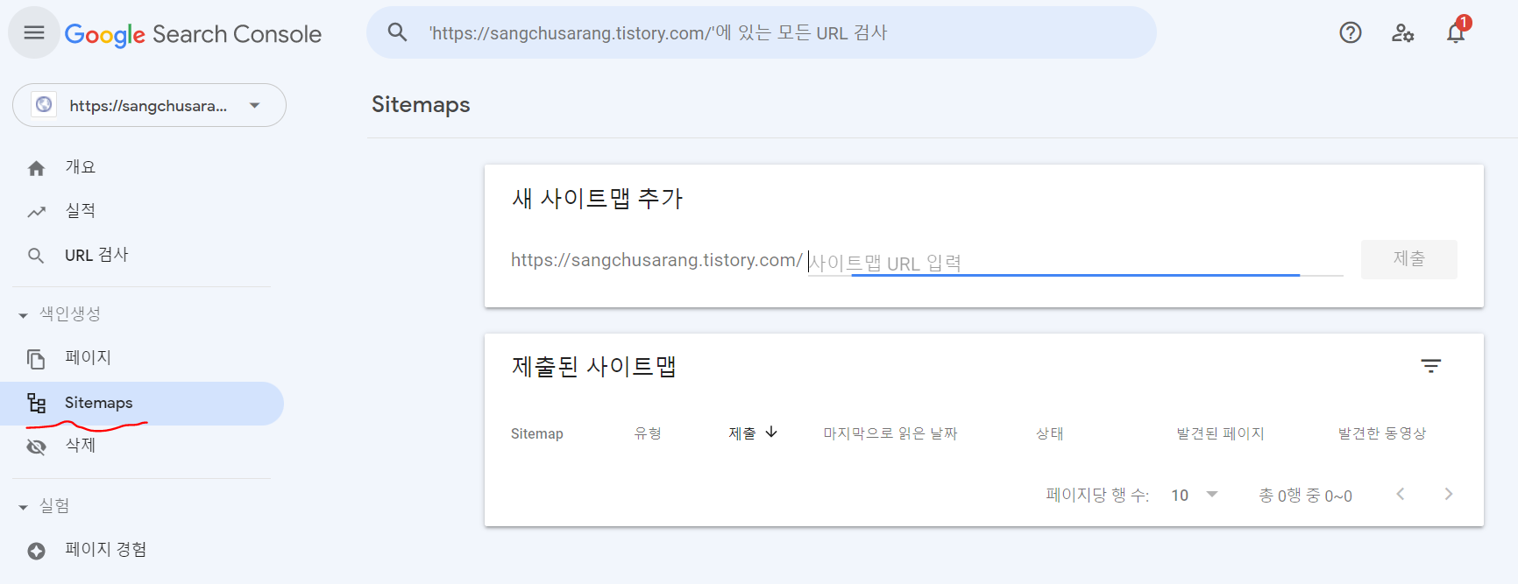Click the 새 사이트맵 추가 heading
This screenshot has width=1518, height=584.
click(597, 199)
